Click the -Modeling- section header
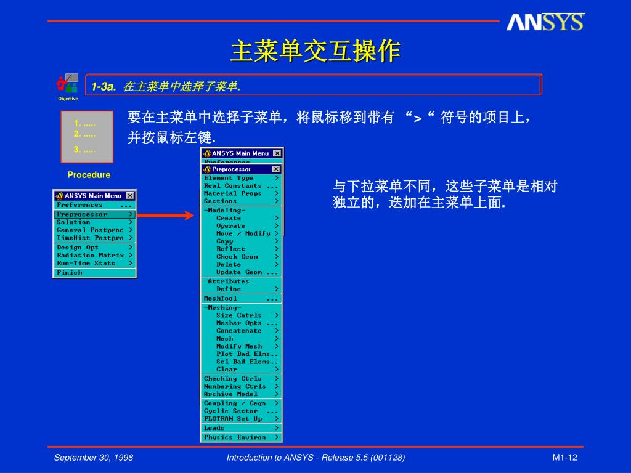The height and width of the screenshot is (473, 631). tap(224, 211)
